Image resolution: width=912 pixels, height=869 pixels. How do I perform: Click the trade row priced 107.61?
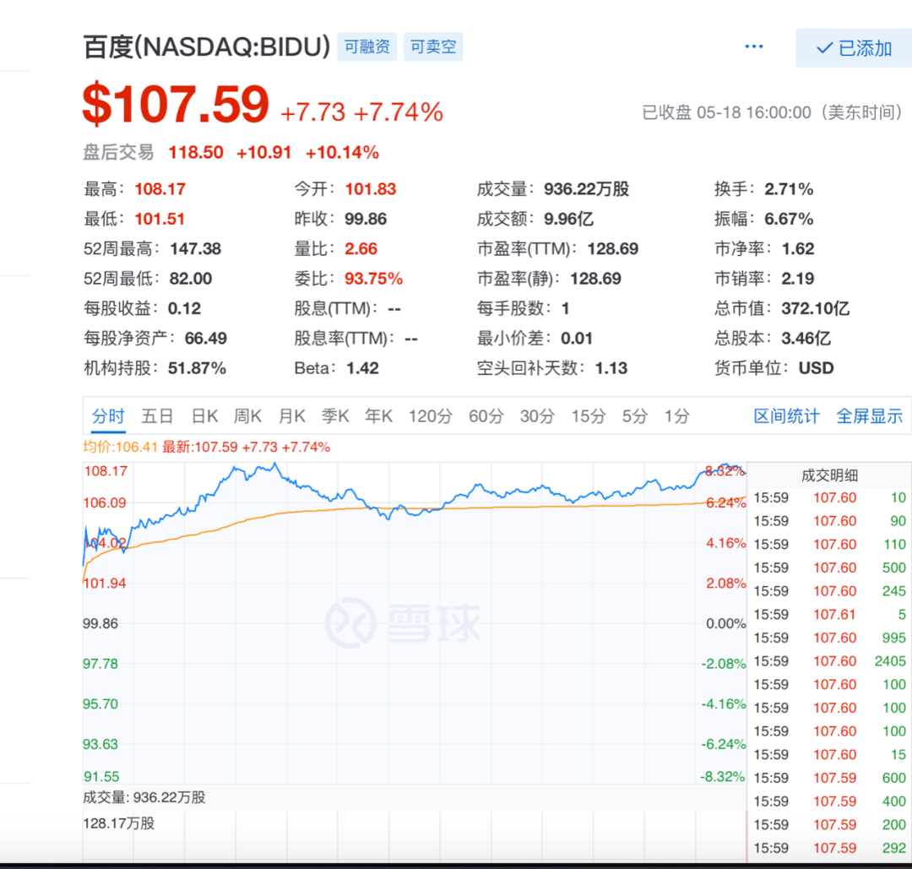click(x=830, y=614)
